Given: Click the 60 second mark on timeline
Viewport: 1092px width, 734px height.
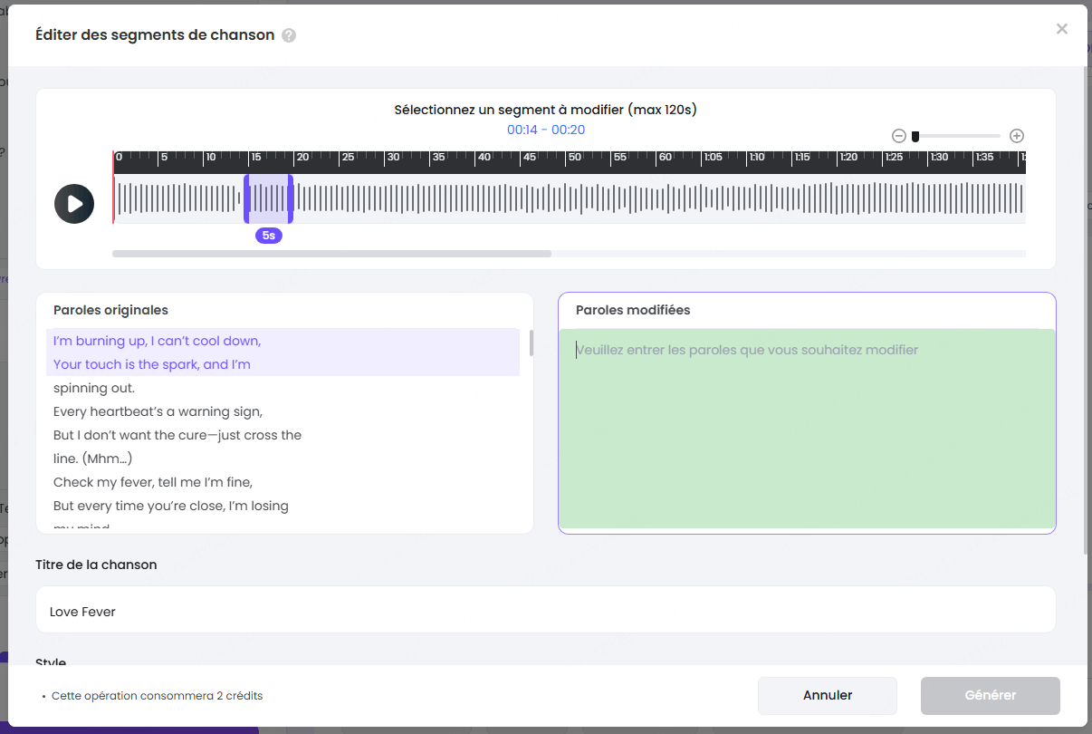Looking at the screenshot, I should [x=666, y=158].
